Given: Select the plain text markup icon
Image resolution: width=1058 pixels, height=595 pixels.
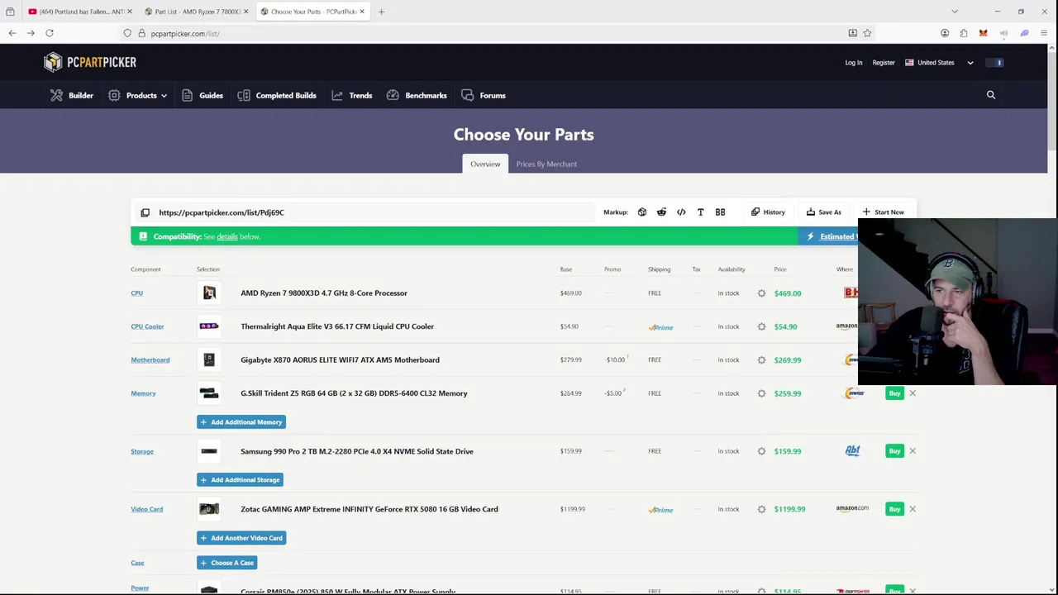Looking at the screenshot, I should (x=700, y=212).
